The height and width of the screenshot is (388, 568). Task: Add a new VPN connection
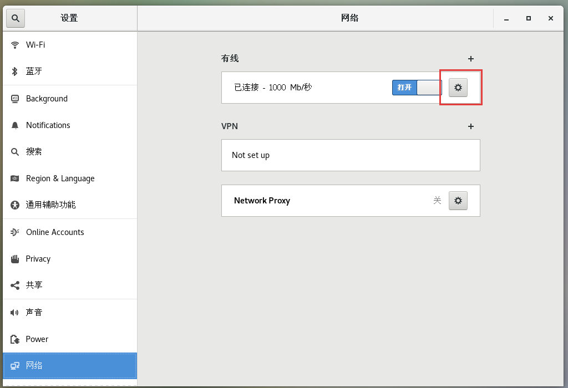click(x=470, y=126)
